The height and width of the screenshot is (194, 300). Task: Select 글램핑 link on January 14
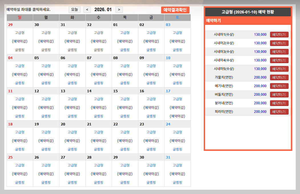tap(99, 116)
